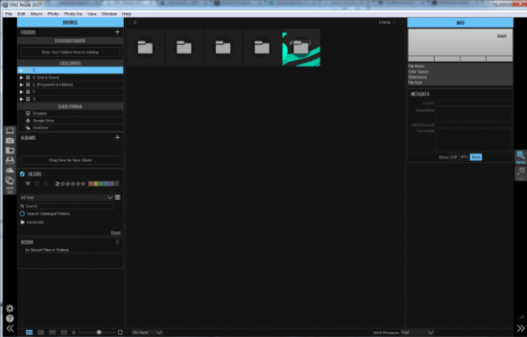This screenshot has height=337, width=527.
Task: Filter by green color label swatch
Action: pyautogui.click(x=101, y=184)
